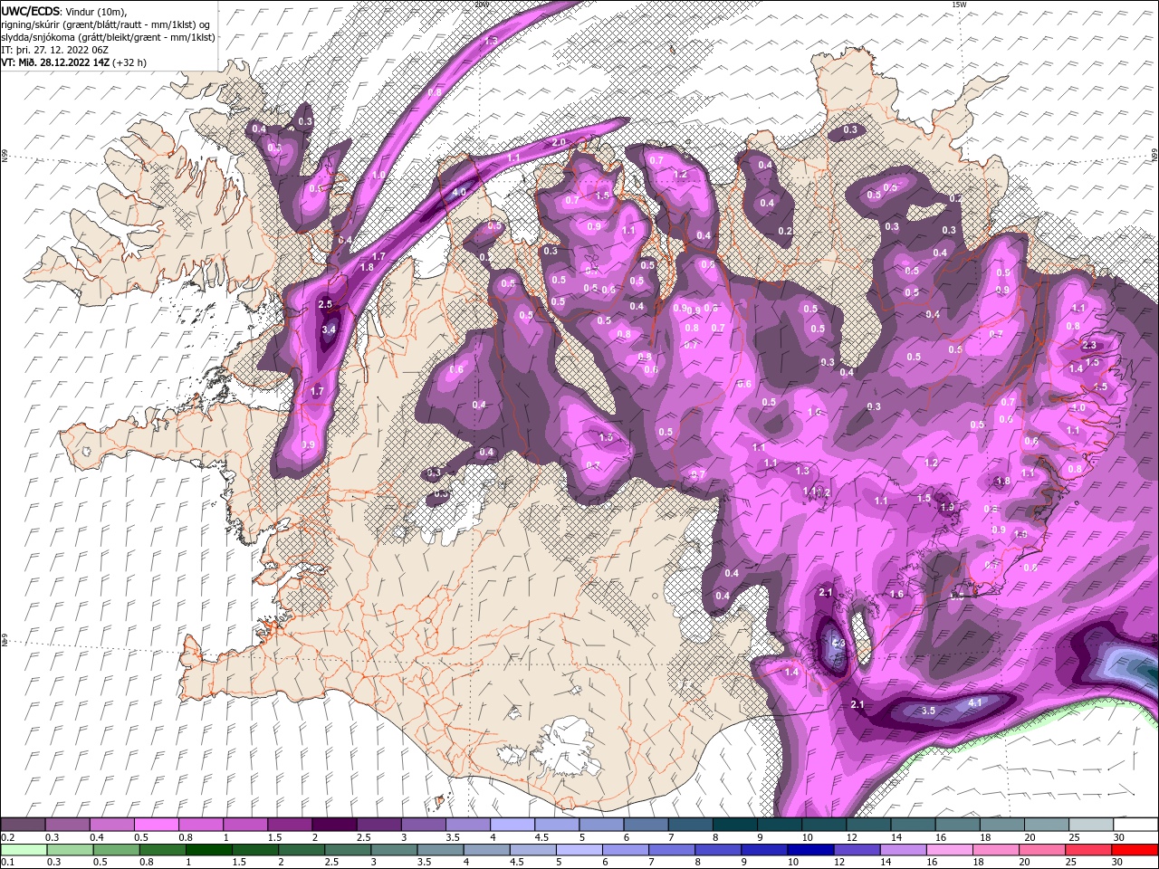Click the darkest green 1–1.5 rain legend swatch
This screenshot has width=1159, height=869.
click(207, 850)
